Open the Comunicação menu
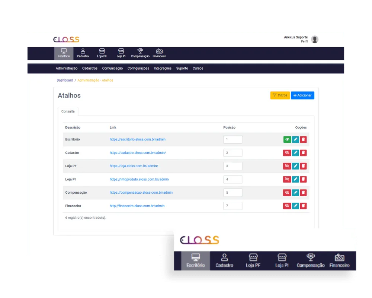372x298 pixels. [x=112, y=69]
